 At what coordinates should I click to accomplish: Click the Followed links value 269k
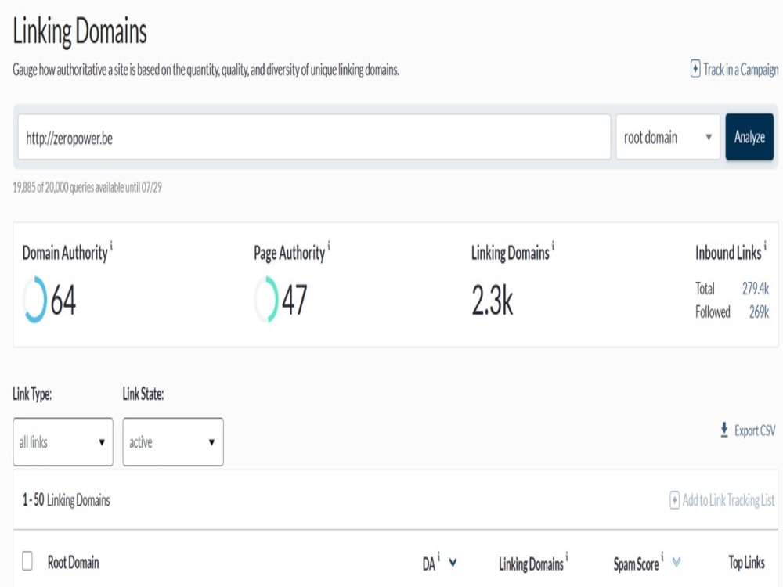point(759,312)
